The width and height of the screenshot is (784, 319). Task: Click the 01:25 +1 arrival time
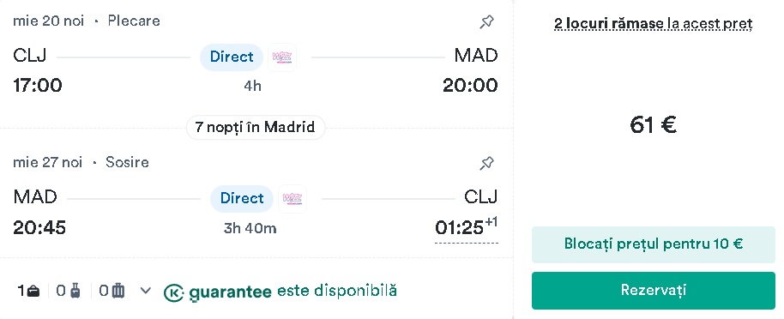click(x=467, y=228)
